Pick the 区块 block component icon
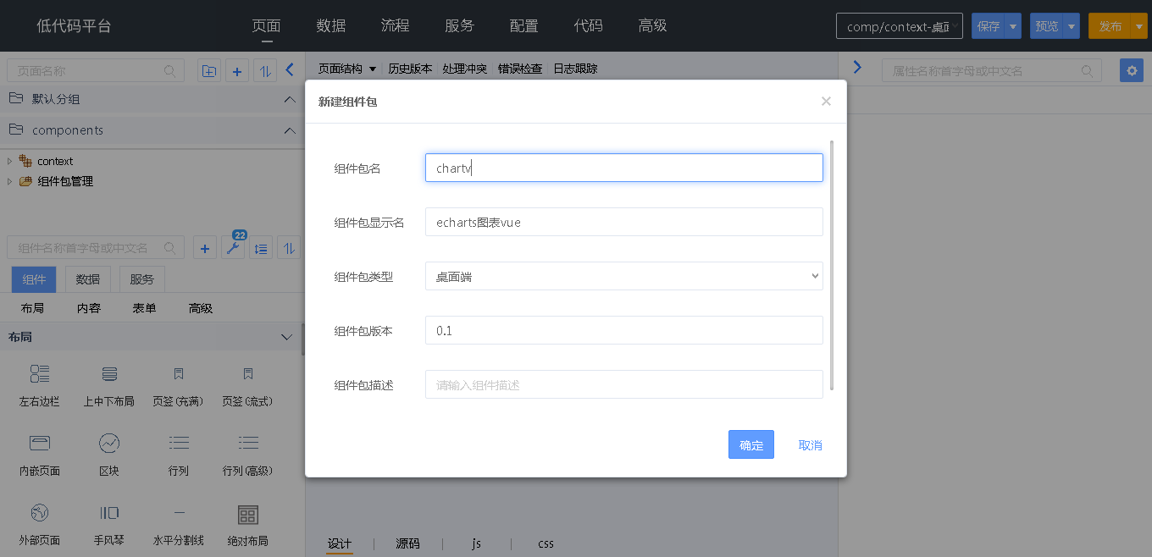The image size is (1152, 557). (x=109, y=443)
